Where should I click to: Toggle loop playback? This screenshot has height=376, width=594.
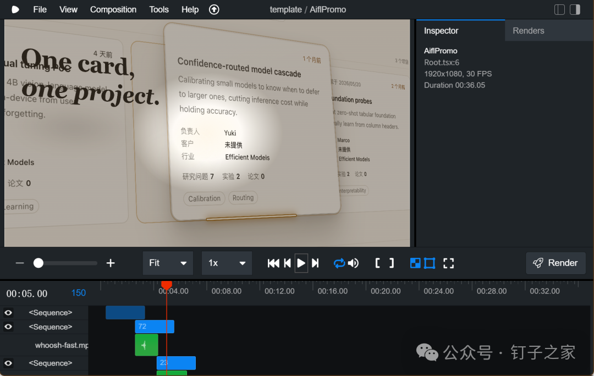click(339, 263)
